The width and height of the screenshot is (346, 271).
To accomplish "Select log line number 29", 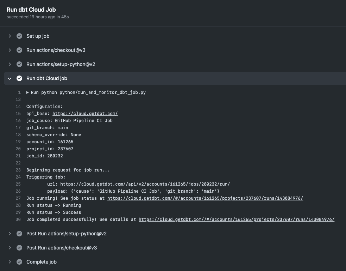I will pyautogui.click(x=18, y=212).
